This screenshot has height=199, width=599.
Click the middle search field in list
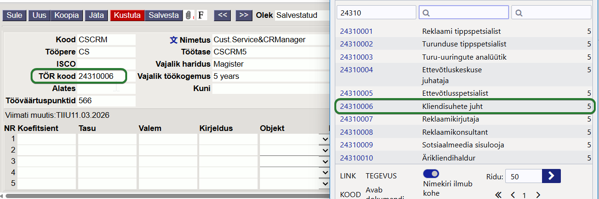(463, 13)
